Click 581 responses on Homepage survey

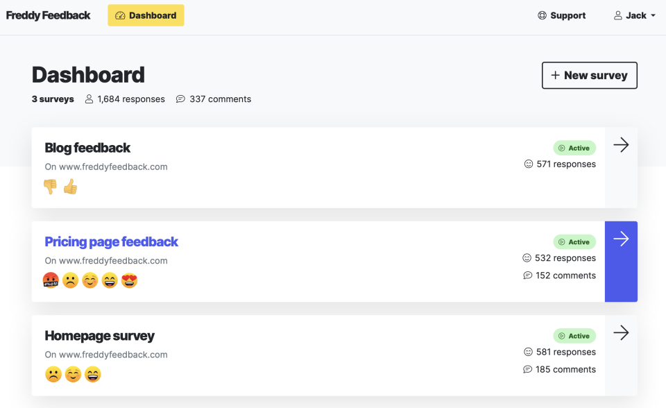559,352
